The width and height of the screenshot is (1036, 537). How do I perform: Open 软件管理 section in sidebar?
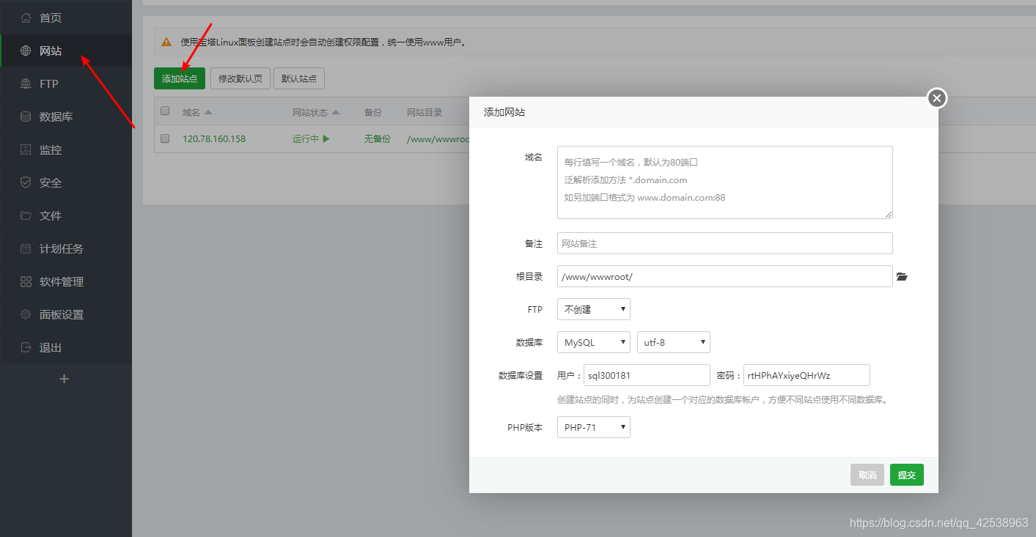pos(66,281)
